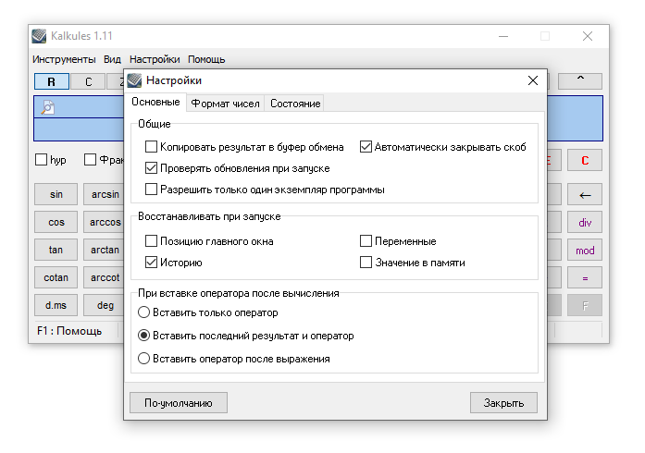Switch to Состояние tab
The width and height of the screenshot is (645, 453).
(x=295, y=104)
